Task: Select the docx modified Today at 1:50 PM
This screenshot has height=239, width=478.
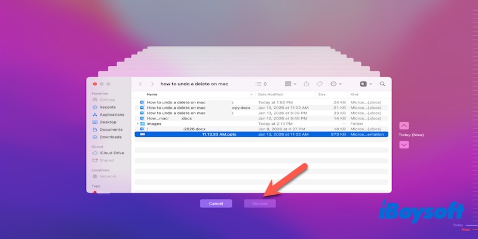Action: coord(261,102)
